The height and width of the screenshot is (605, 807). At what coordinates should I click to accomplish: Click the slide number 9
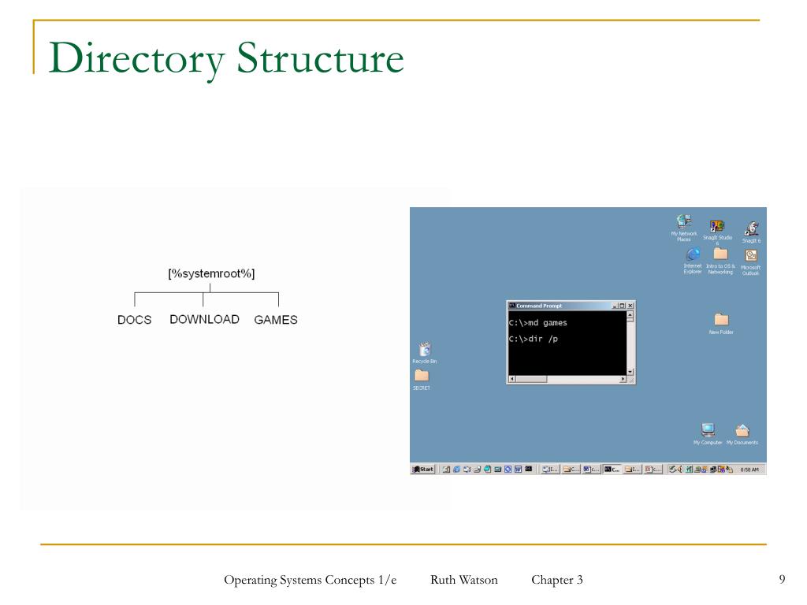coord(782,579)
